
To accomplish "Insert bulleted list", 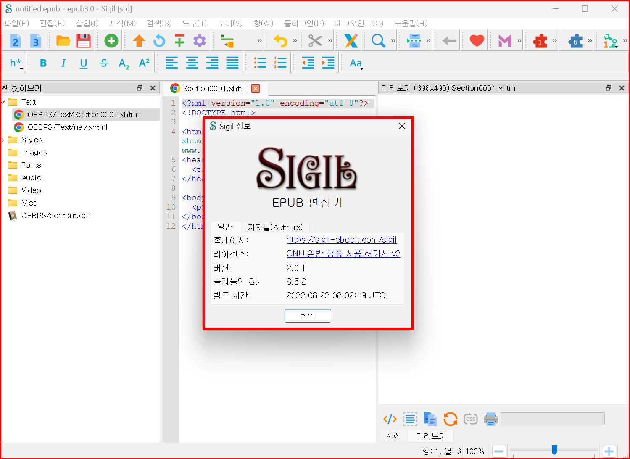I will 260,63.
